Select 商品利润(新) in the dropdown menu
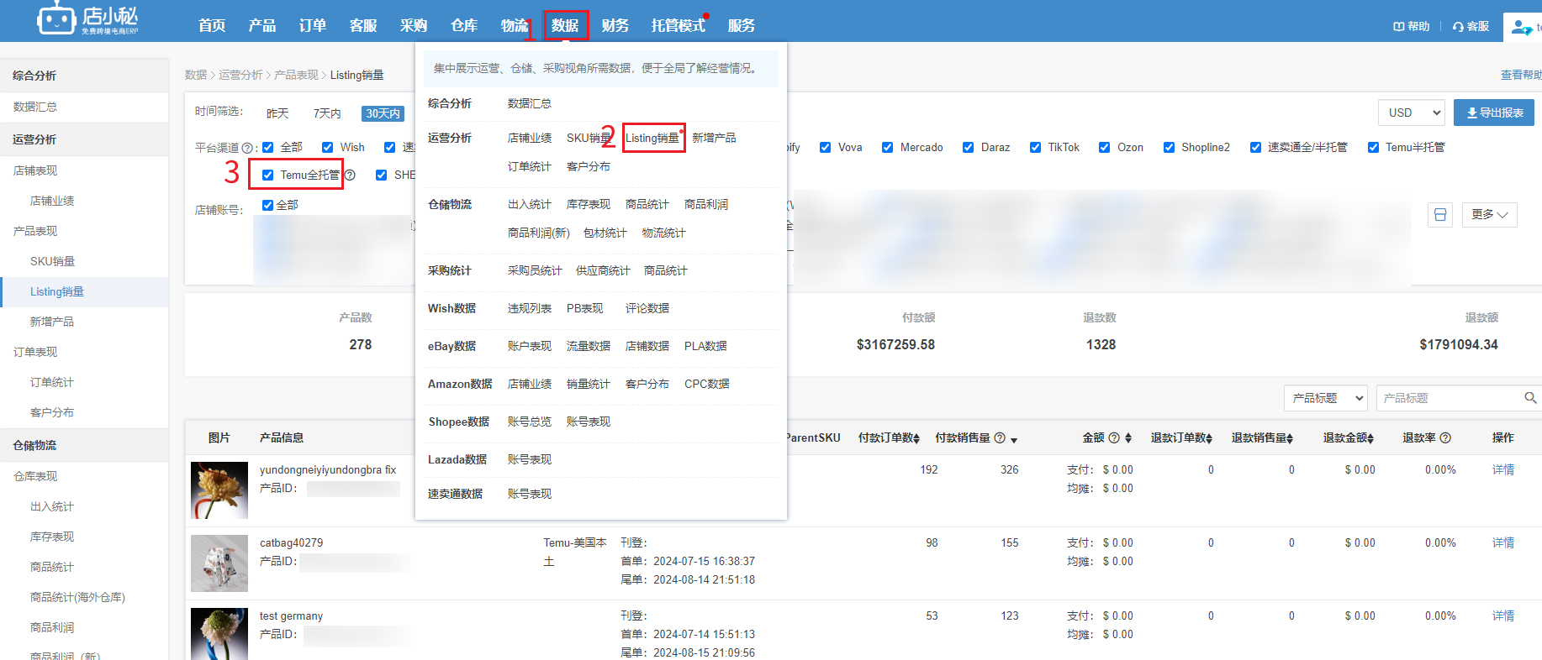The image size is (1542, 660). 539,233
